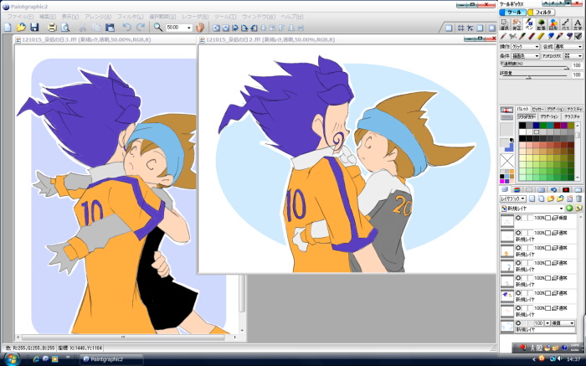Choose the 図形 shape tool category

tap(553, 24)
